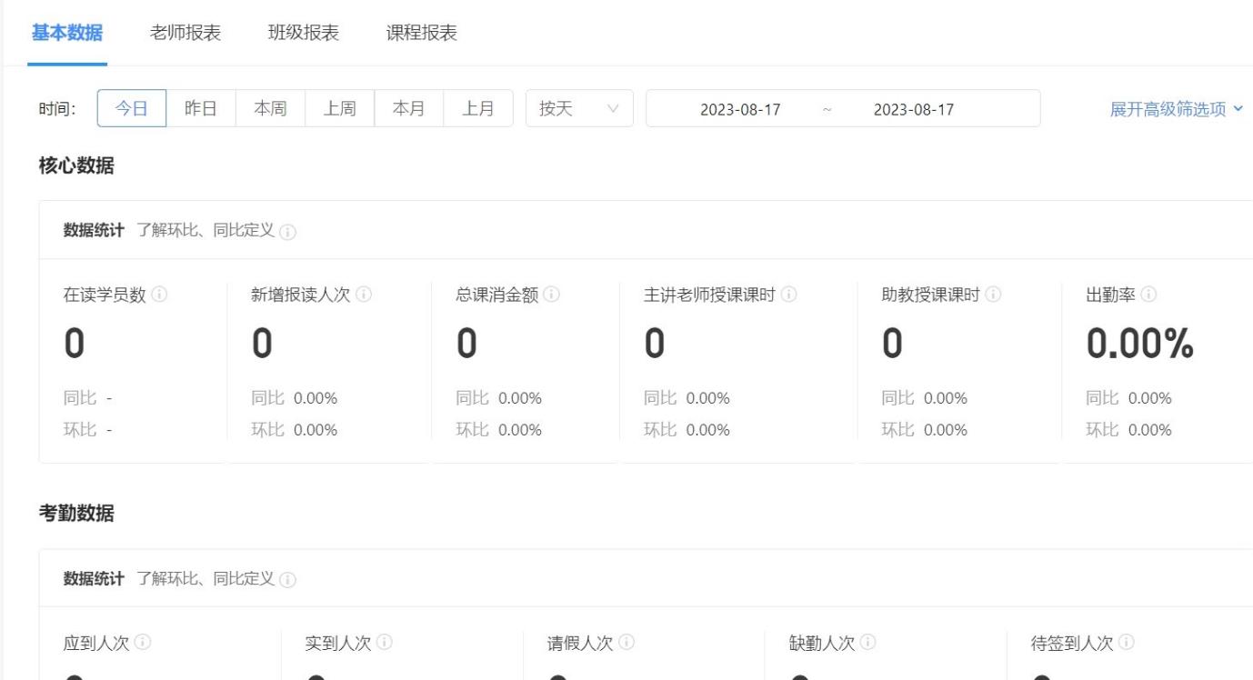This screenshot has width=1253, height=680.
Task: Switch to the 班级报表 tab
Action: pyautogui.click(x=304, y=34)
